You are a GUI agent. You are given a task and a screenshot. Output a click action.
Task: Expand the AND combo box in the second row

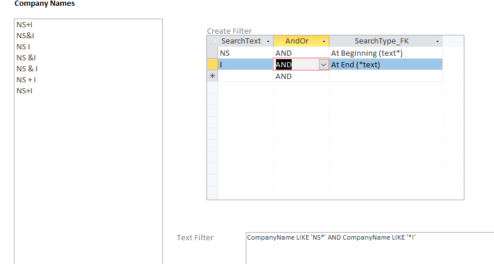[x=323, y=65]
